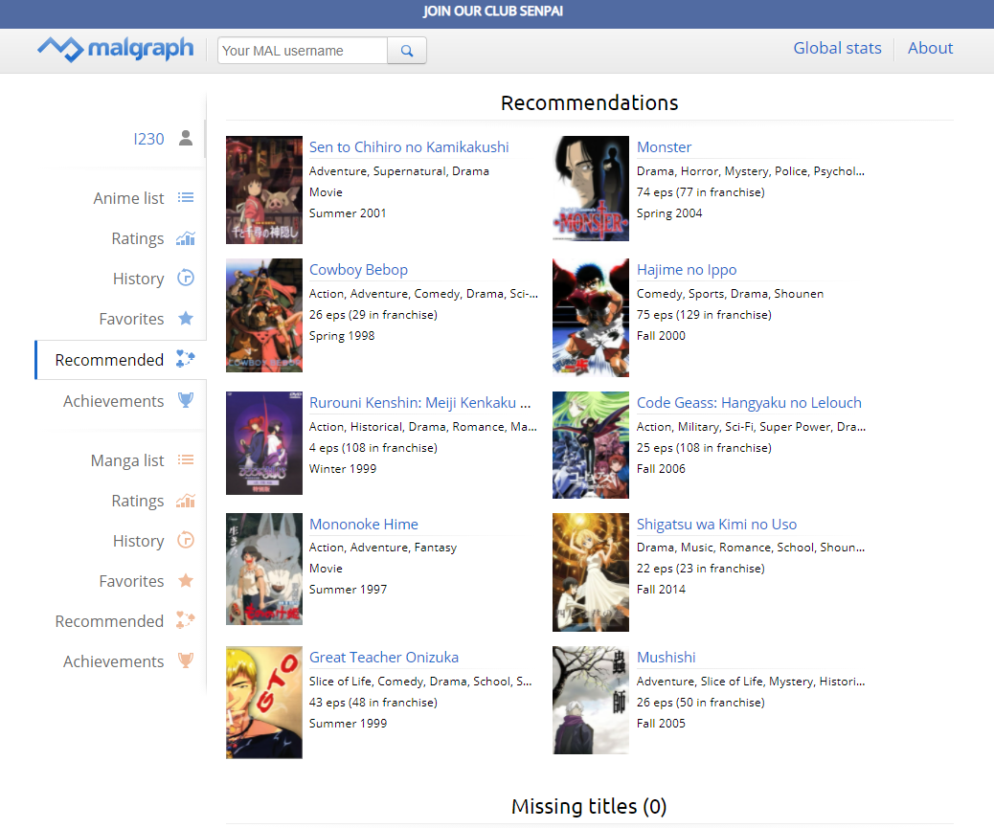
Task: Focus the Your MAL username field
Action: click(x=303, y=51)
